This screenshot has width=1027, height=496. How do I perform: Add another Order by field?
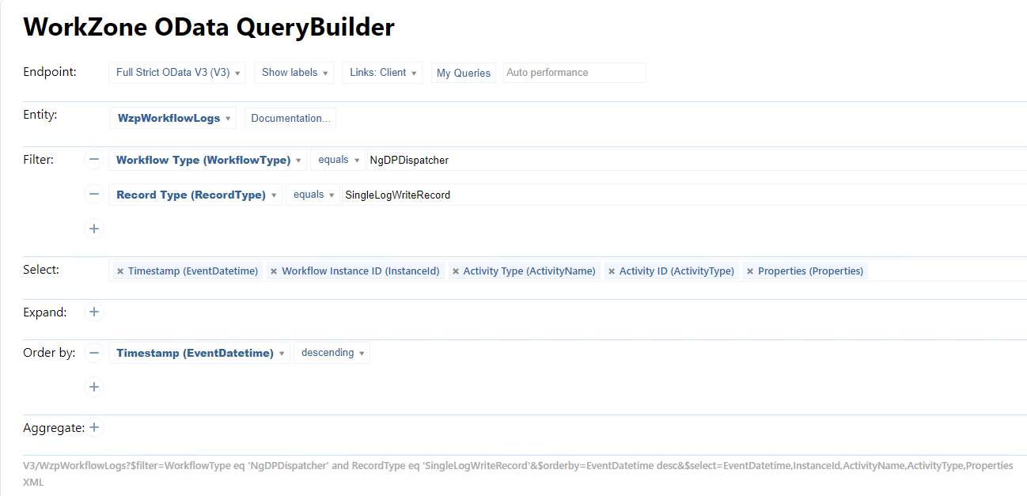(x=94, y=387)
